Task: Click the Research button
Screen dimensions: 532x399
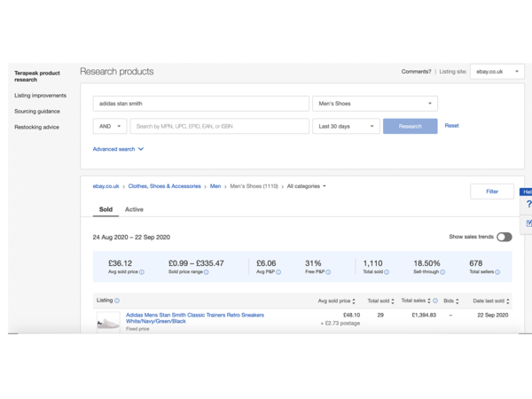Action: 411,126
